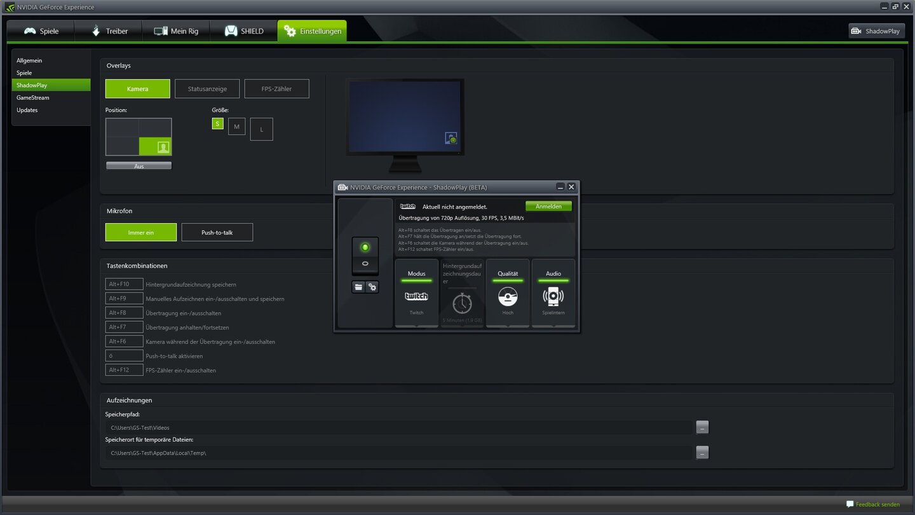Screen dimensions: 915x515
Task: Open GameStream settings in the sidebar
Action: [x=51, y=97]
